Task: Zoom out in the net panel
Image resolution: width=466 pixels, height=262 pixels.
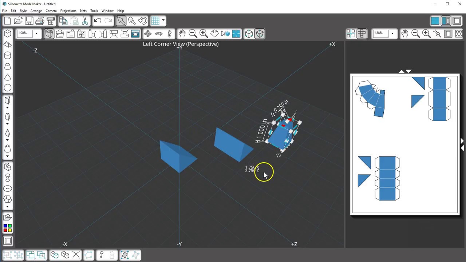Action: point(415,34)
